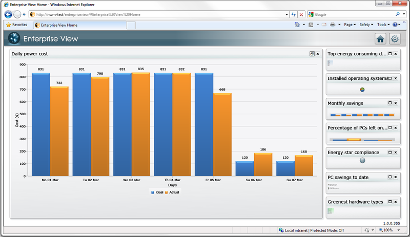The image size is (410, 237).
Task: Click the Favorites button
Action: click(16, 25)
